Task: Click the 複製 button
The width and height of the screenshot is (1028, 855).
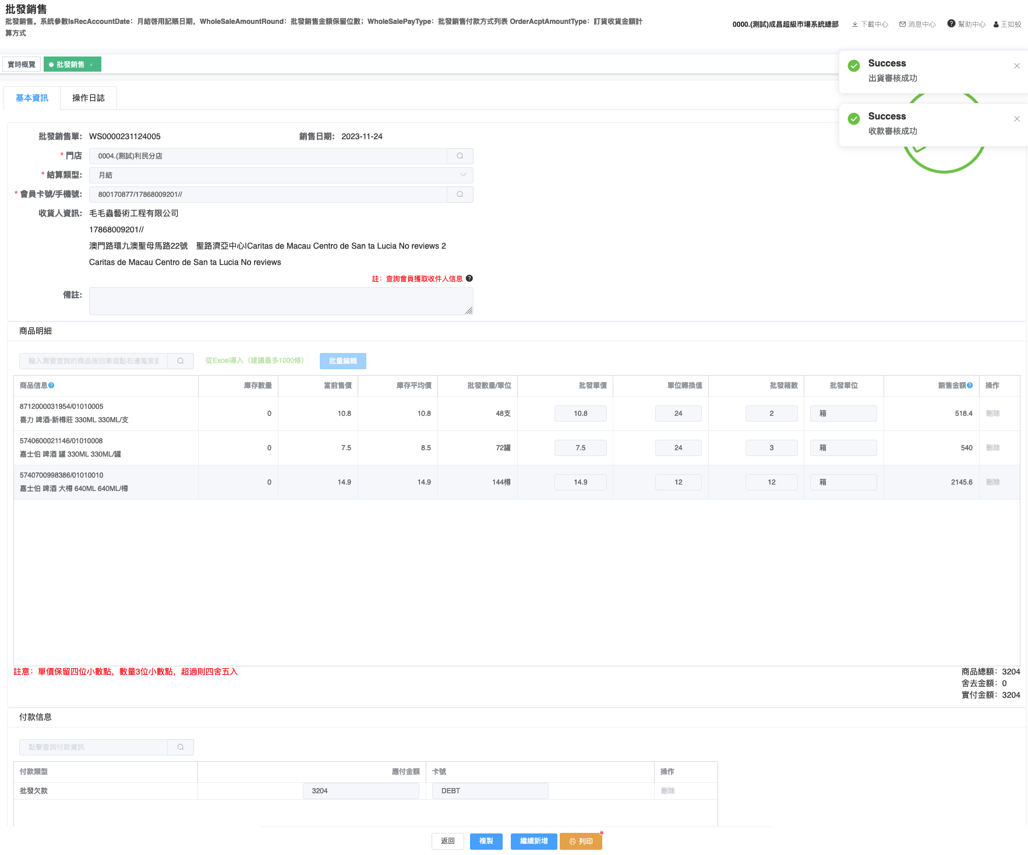Action: click(x=486, y=841)
